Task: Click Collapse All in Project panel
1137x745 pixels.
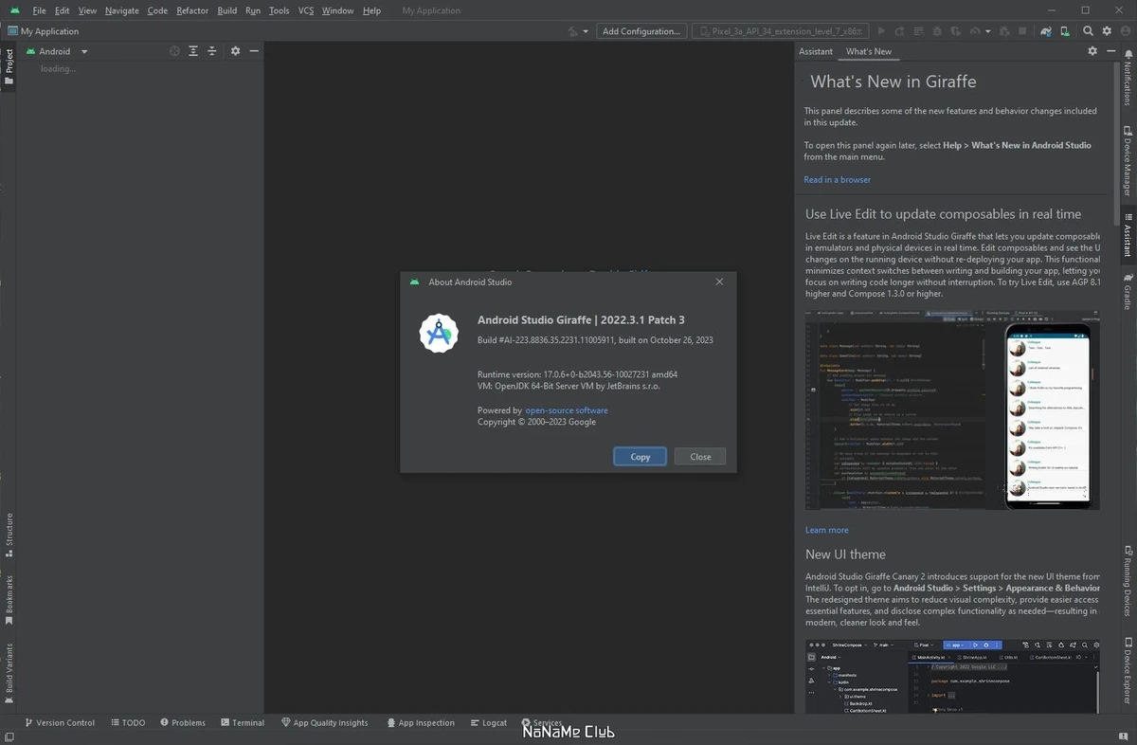Action: 211,51
